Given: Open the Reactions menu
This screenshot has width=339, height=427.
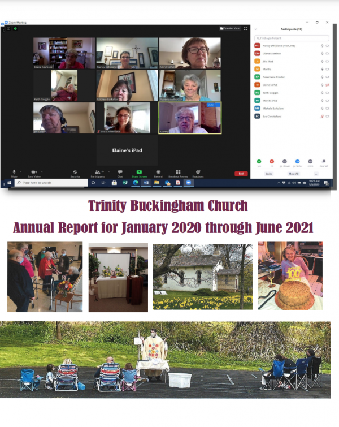Looking at the screenshot, I should (198, 174).
